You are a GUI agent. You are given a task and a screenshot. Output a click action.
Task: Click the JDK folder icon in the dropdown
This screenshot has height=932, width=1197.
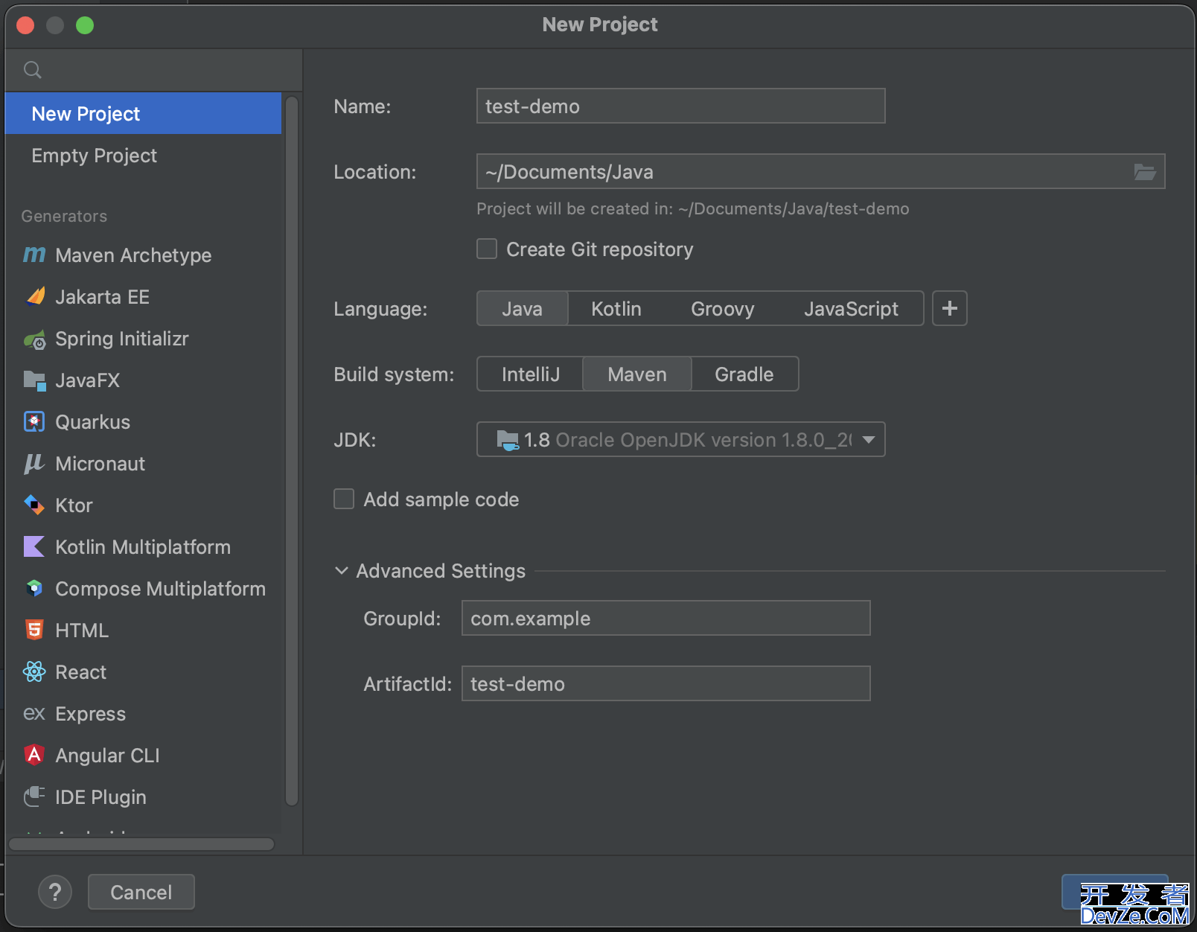[x=508, y=440]
